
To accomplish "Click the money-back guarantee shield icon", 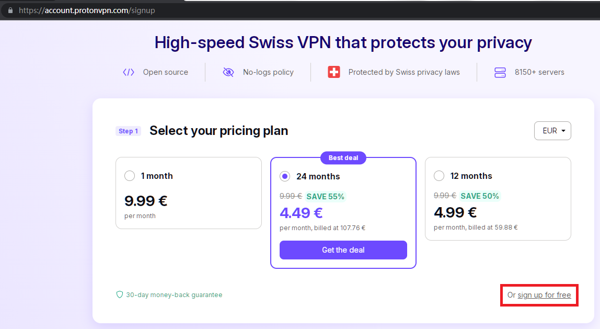I will 120,295.
